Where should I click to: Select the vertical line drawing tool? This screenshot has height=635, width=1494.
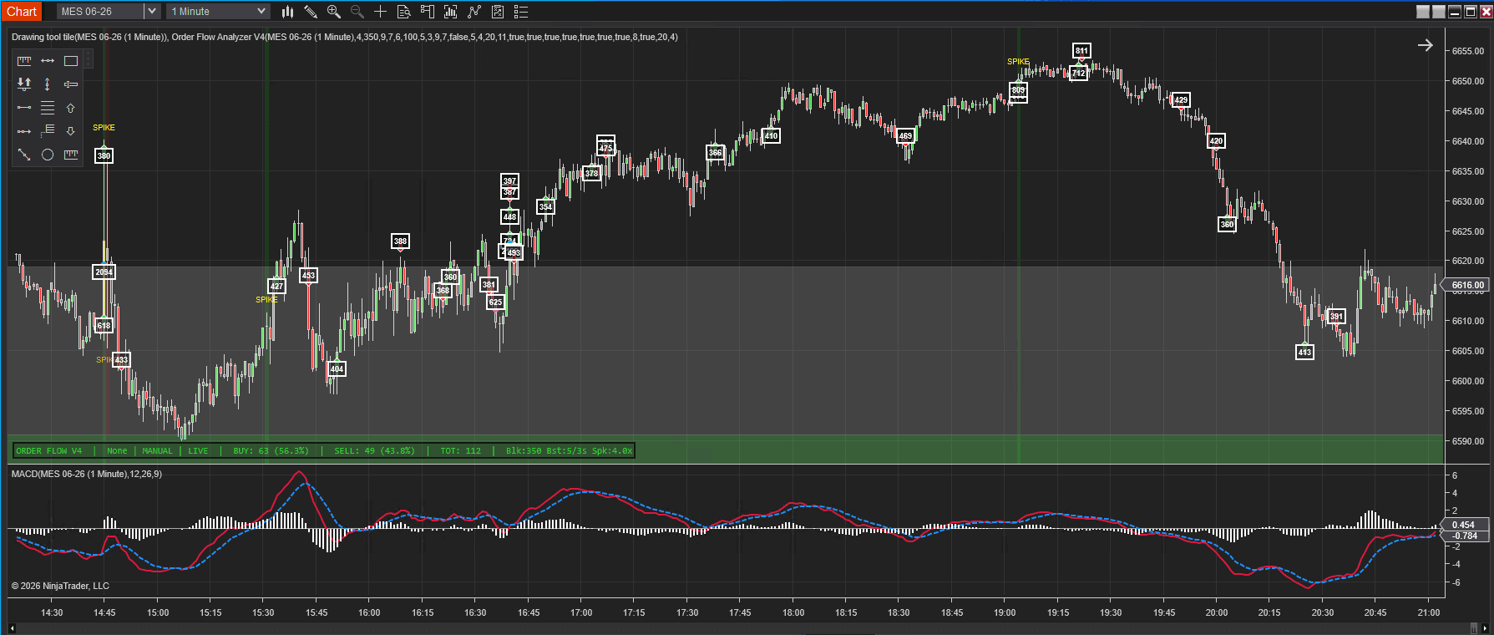[x=48, y=84]
